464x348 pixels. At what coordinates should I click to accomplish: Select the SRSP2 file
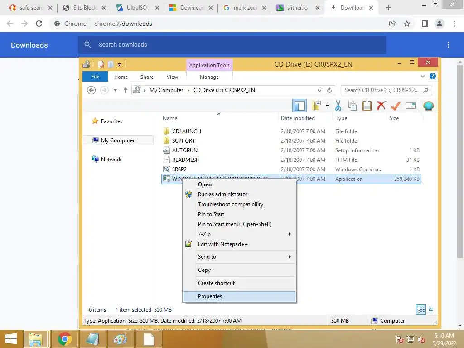pos(179,169)
